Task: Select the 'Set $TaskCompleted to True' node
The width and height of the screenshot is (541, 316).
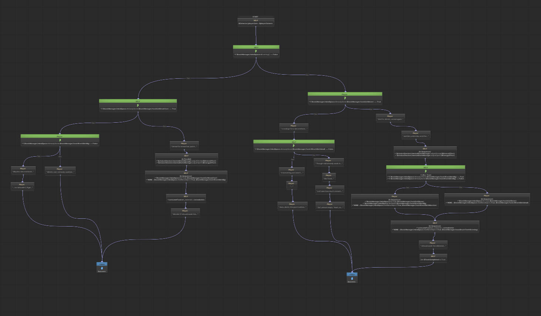Action: click(x=433, y=258)
